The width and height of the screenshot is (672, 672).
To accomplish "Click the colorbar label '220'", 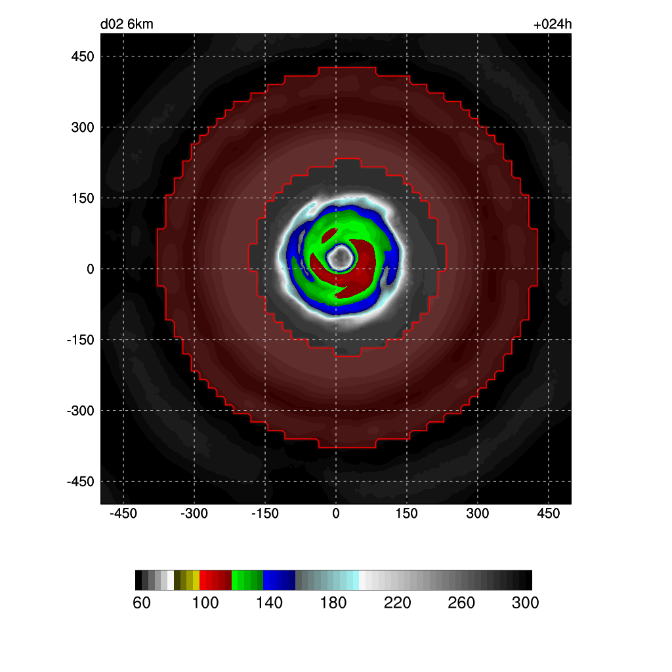I will point(397,603).
